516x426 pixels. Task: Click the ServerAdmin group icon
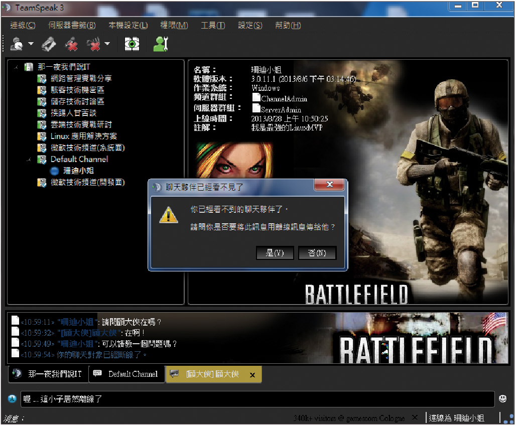(x=256, y=108)
